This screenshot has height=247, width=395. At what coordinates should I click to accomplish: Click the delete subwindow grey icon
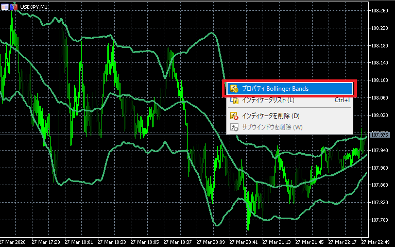234,127
